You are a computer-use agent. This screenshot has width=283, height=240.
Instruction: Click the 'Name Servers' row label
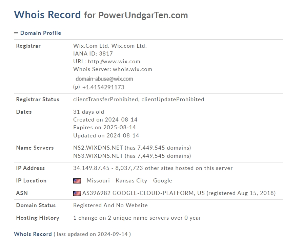(35, 148)
